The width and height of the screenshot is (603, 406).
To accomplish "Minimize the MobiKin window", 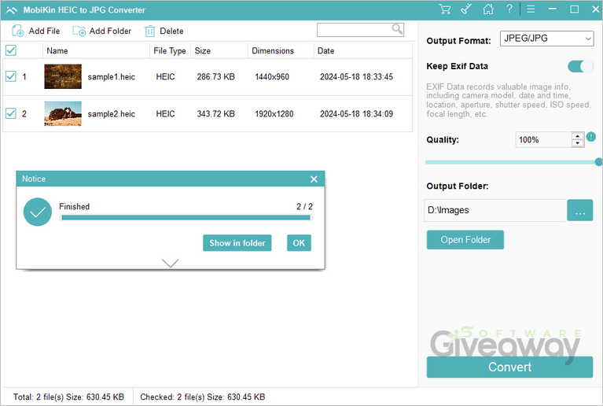I will click(x=553, y=9).
